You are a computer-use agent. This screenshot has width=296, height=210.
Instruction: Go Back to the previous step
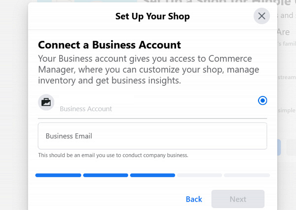pyautogui.click(x=194, y=199)
